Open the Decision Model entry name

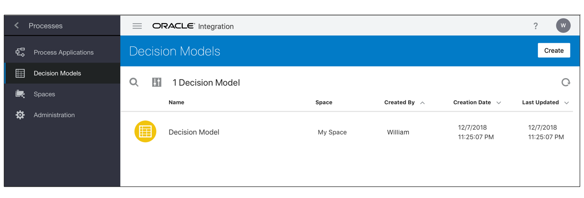[194, 132]
